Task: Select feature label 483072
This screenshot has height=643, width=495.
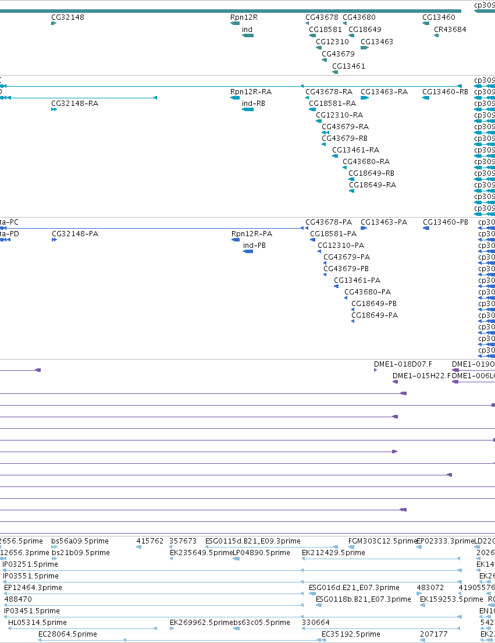Action: click(x=430, y=588)
